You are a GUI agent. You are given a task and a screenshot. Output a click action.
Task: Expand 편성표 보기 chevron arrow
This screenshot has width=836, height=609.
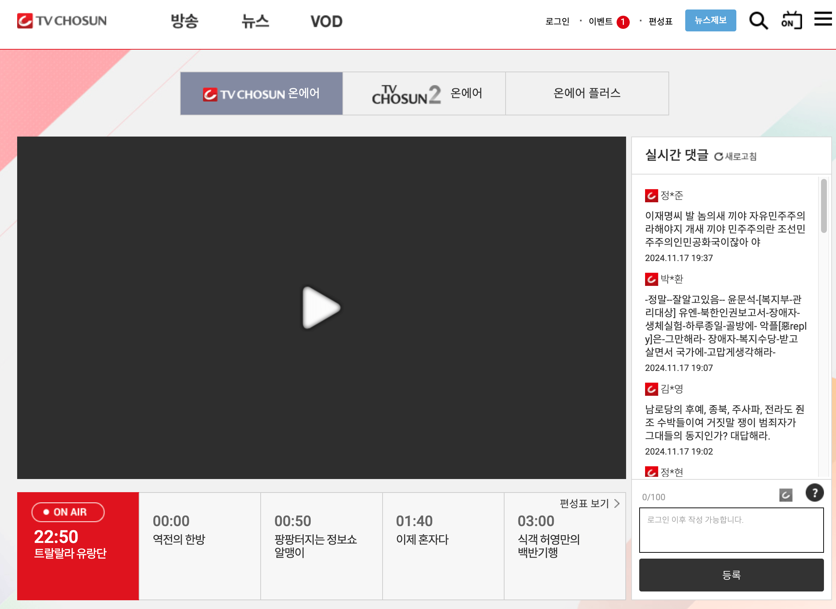pyautogui.click(x=617, y=503)
